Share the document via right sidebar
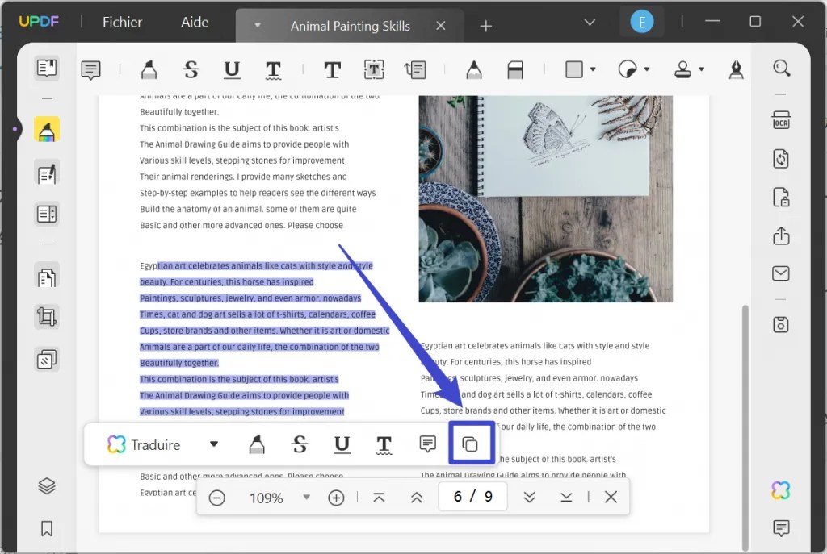This screenshot has width=827, height=554. [781, 235]
